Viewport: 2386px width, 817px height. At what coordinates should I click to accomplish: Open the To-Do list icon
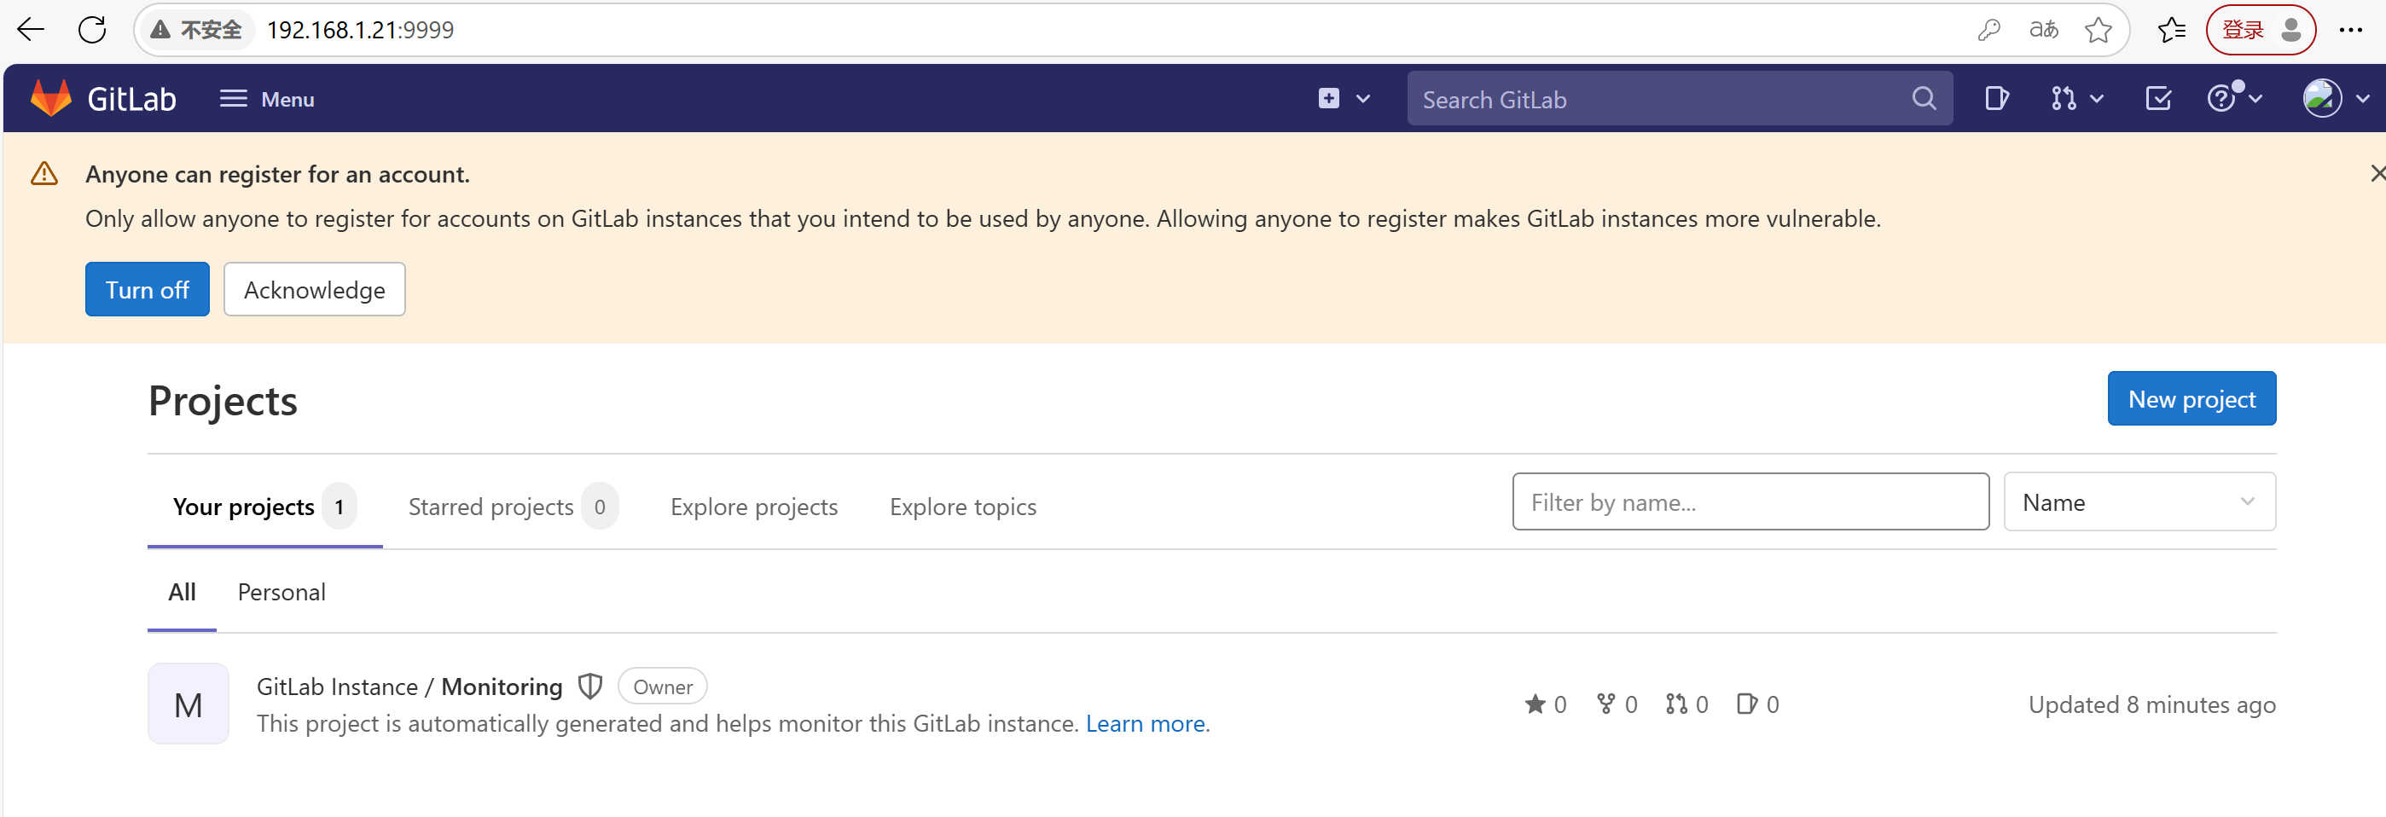(2157, 99)
